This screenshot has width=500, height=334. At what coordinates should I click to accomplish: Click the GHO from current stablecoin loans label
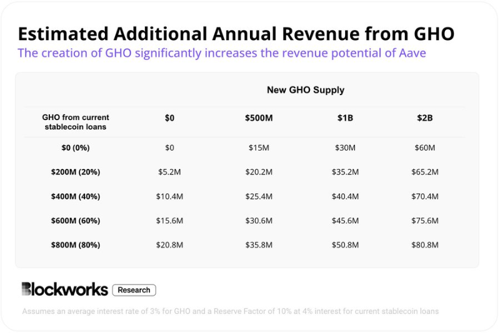tap(76, 122)
